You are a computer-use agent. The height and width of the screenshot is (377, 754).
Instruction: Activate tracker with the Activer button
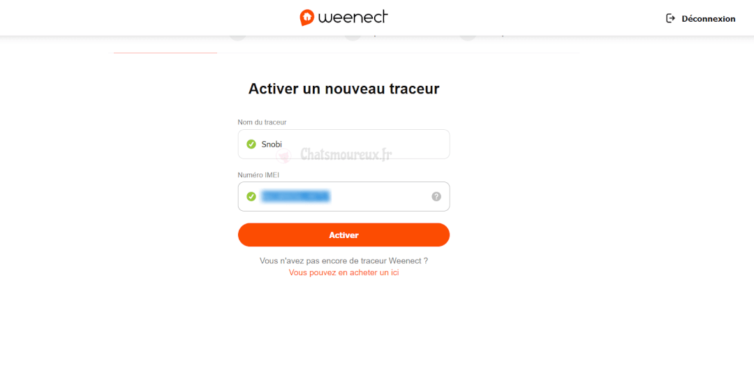343,235
